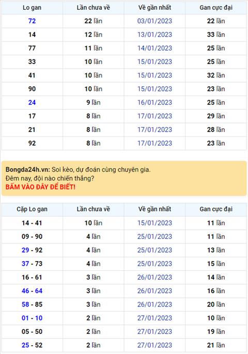Image resolution: width=248 pixels, height=354 pixels.
Task: Open the date 03/01/2023 link
Action: point(154,21)
